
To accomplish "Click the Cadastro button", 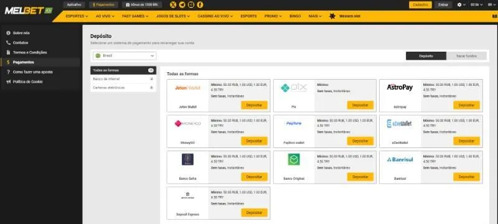I will click(x=420, y=5).
